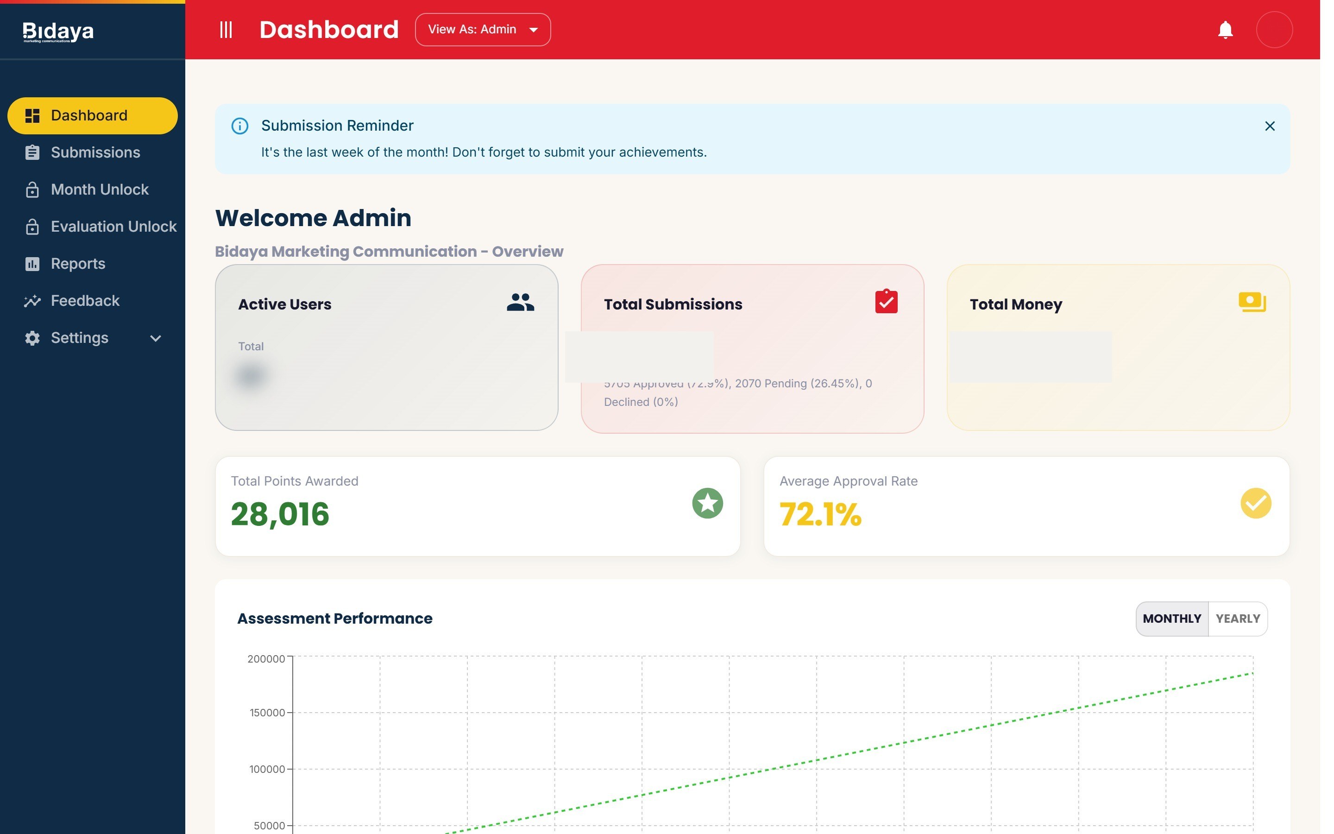Dismiss the Submission Reminder banner
This screenshot has width=1334, height=834.
1270,126
